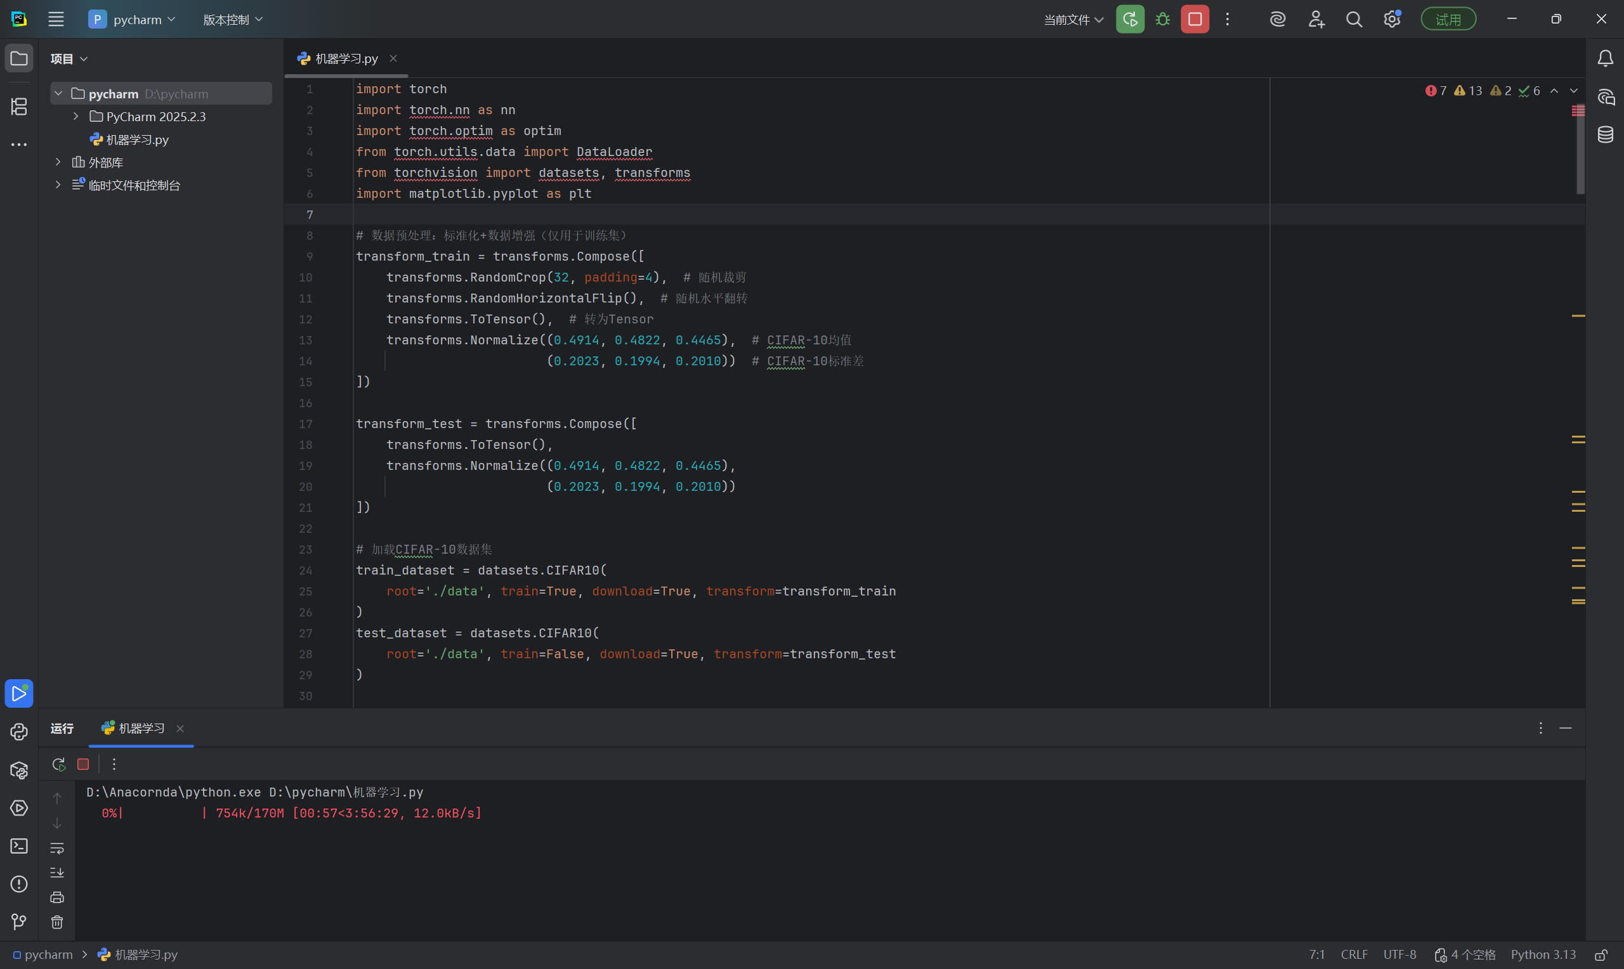
Task: Expand the 外部库 tree node
Action: coord(58,162)
